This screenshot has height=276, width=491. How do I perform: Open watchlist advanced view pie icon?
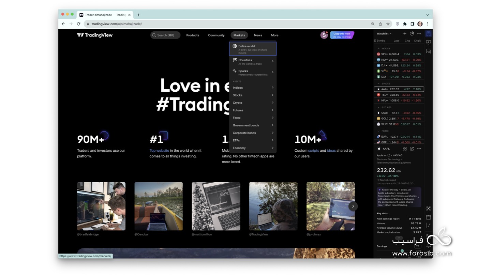pyautogui.click(x=412, y=34)
